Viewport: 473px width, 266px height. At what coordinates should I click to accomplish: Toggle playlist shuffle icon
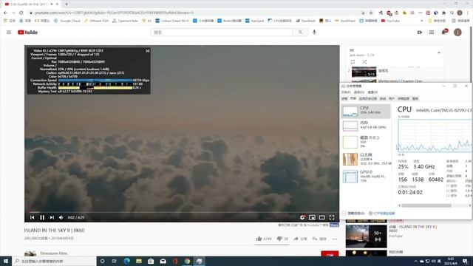[x=364, y=62]
